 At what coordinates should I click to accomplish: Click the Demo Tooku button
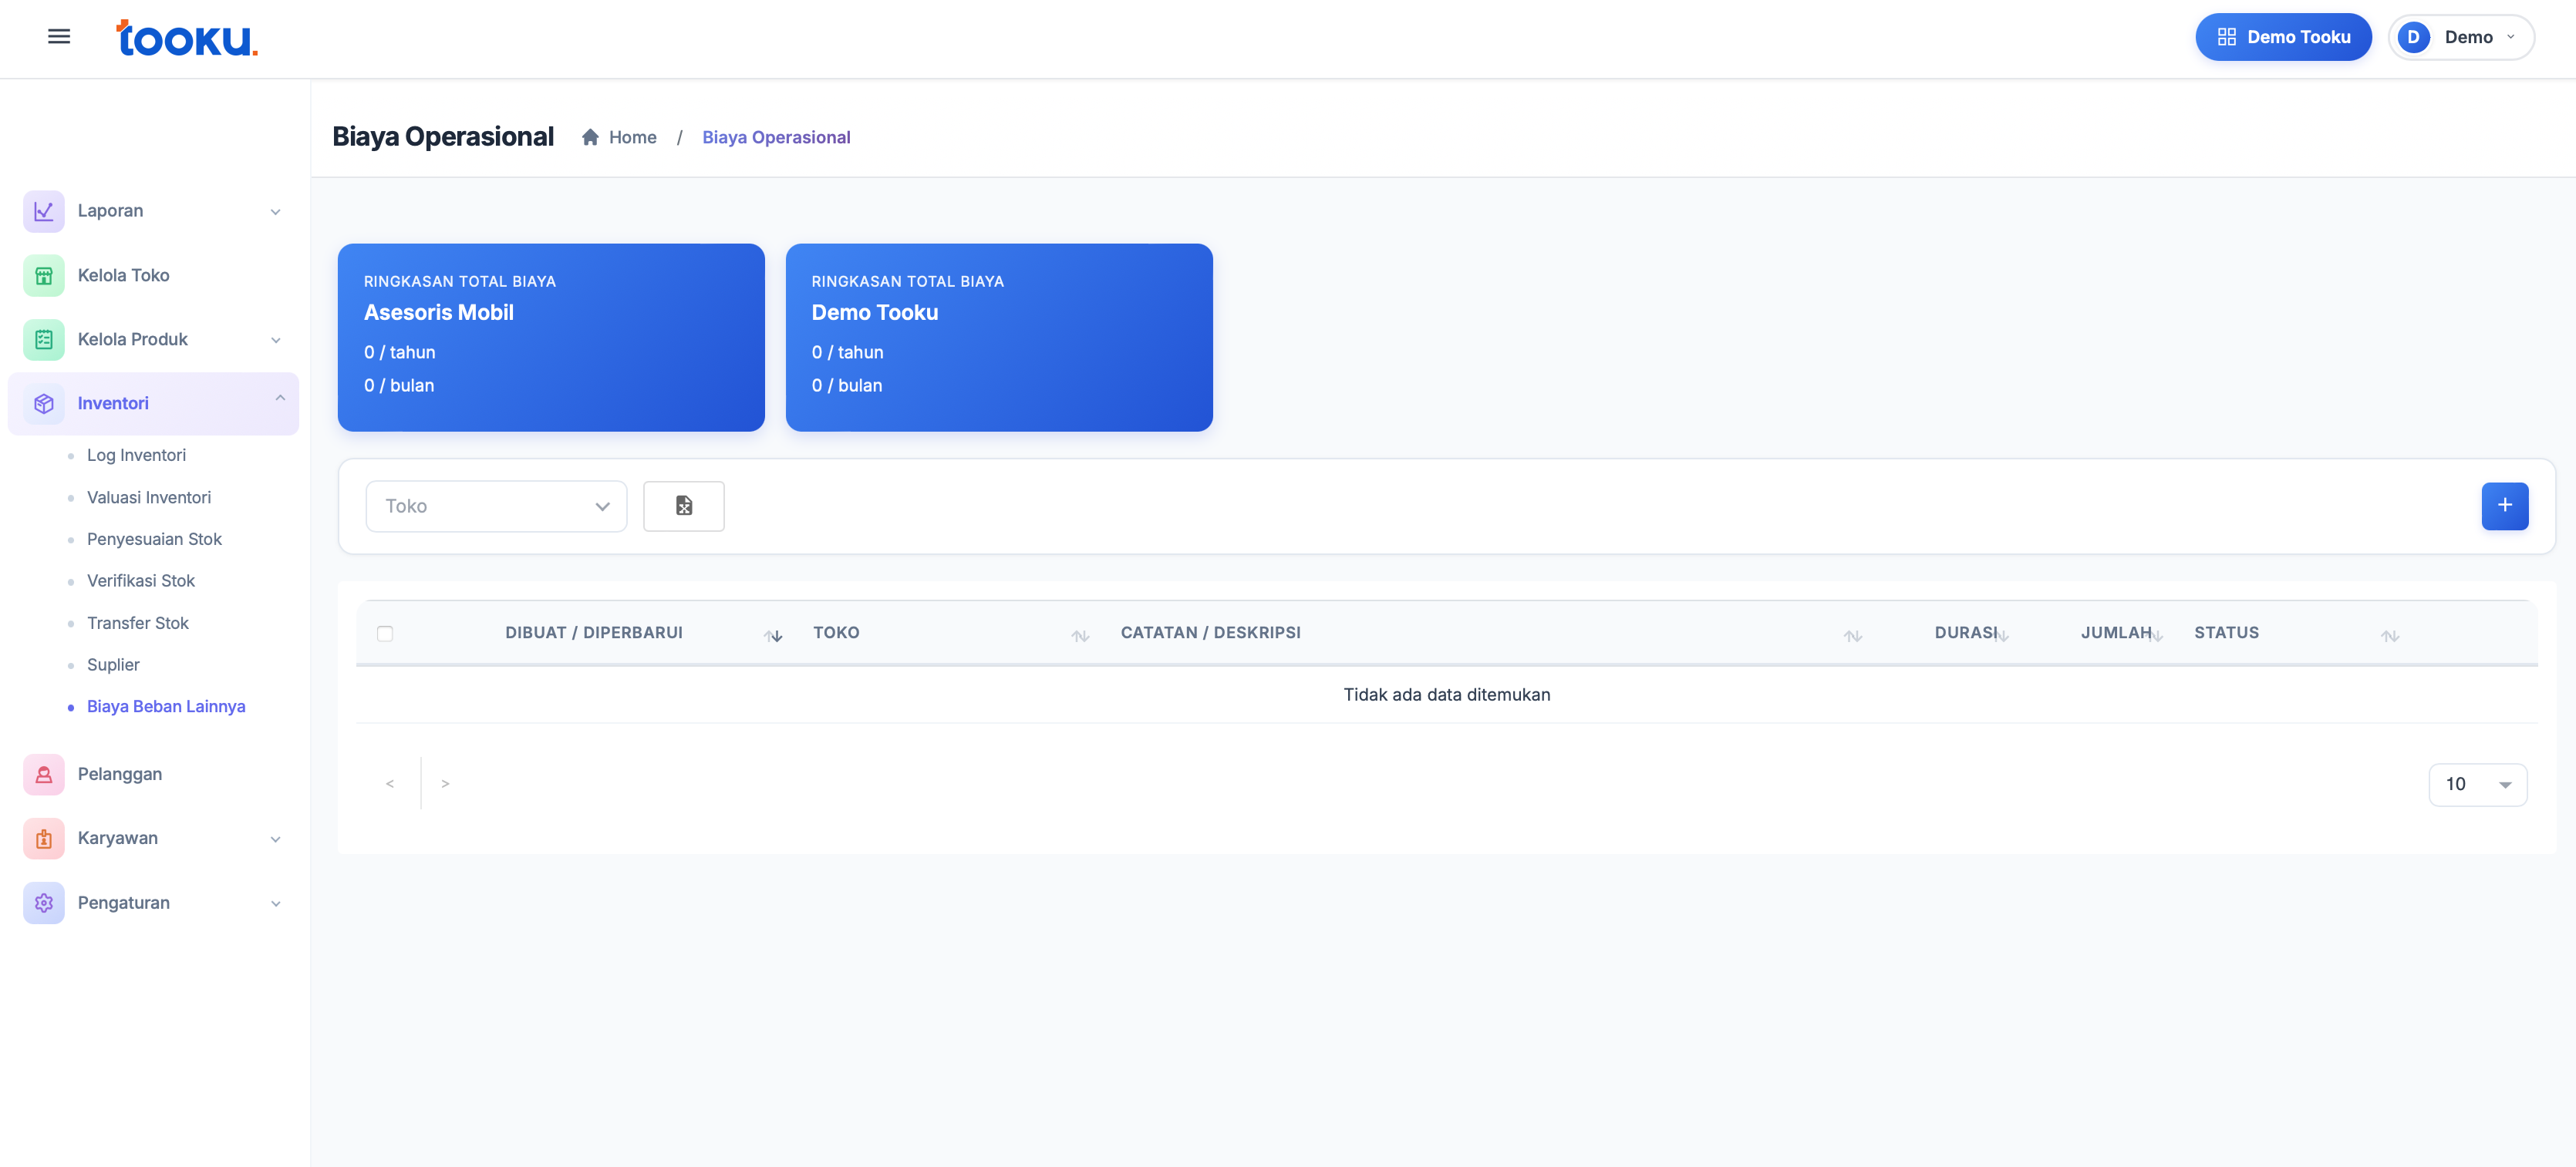(2282, 37)
